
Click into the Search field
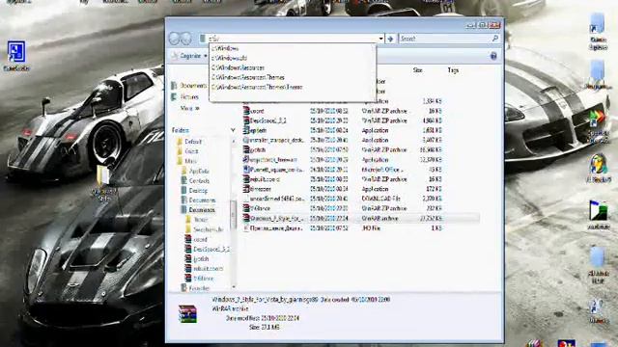444,39
